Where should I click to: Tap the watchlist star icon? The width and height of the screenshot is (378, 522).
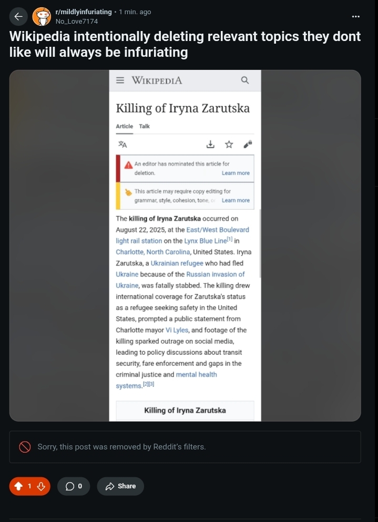[x=229, y=145]
